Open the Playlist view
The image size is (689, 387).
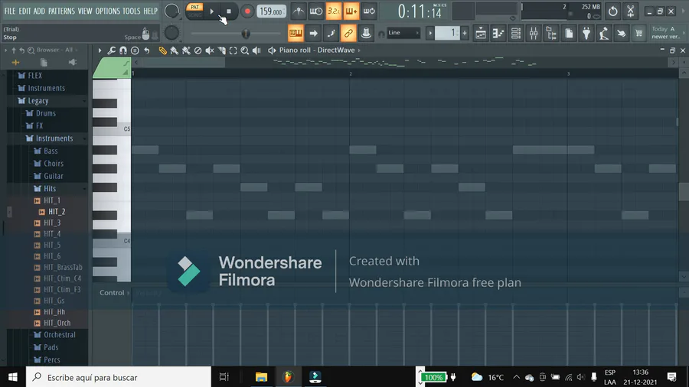(481, 33)
